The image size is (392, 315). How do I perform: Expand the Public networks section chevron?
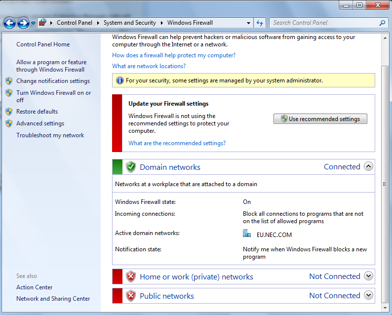(x=368, y=295)
